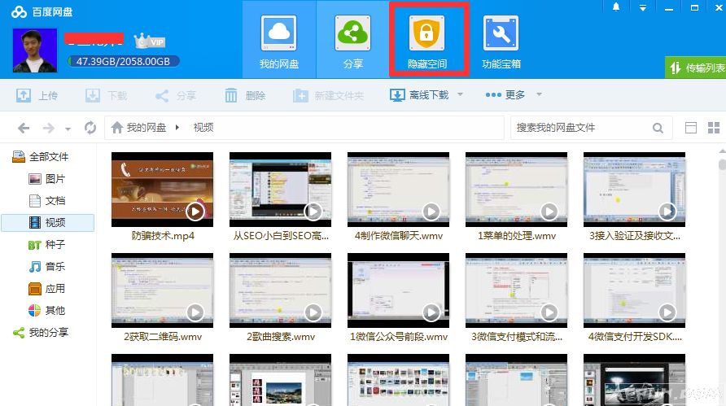Switch to the 分享 tab
This screenshot has height=406, width=726.
352,40
